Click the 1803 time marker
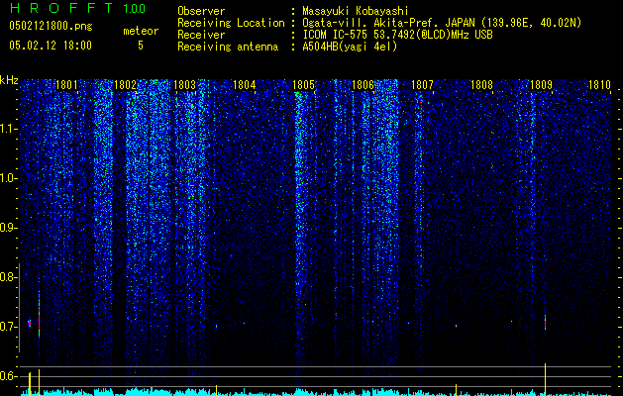This screenshot has height=396, width=623. click(x=185, y=85)
